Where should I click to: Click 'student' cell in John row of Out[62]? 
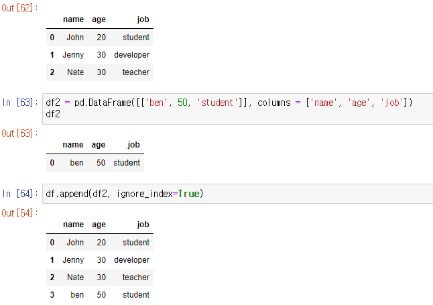coord(136,38)
